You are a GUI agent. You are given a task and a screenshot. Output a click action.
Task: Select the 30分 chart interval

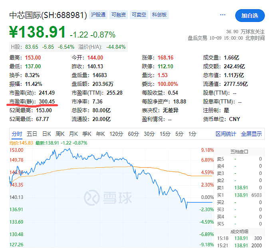(x=149, y=134)
